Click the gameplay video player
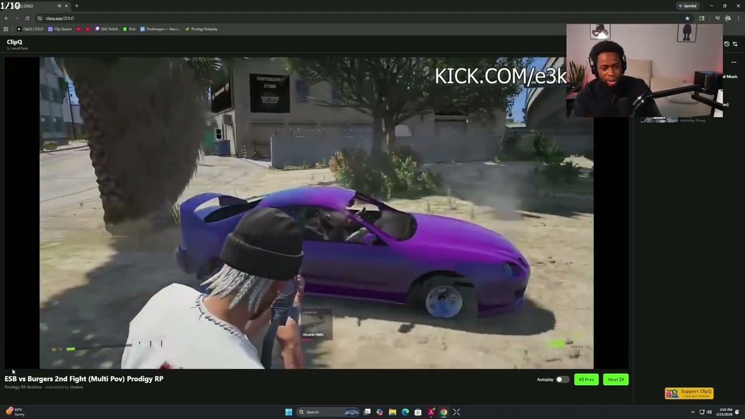The width and height of the screenshot is (745, 419). click(x=317, y=213)
